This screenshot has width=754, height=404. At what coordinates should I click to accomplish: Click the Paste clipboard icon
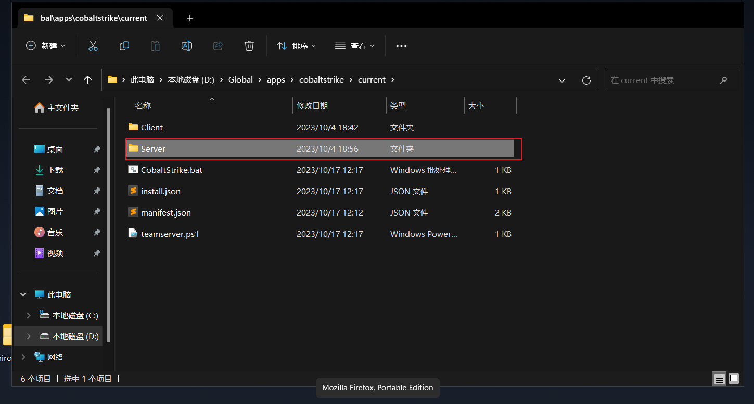(156, 46)
